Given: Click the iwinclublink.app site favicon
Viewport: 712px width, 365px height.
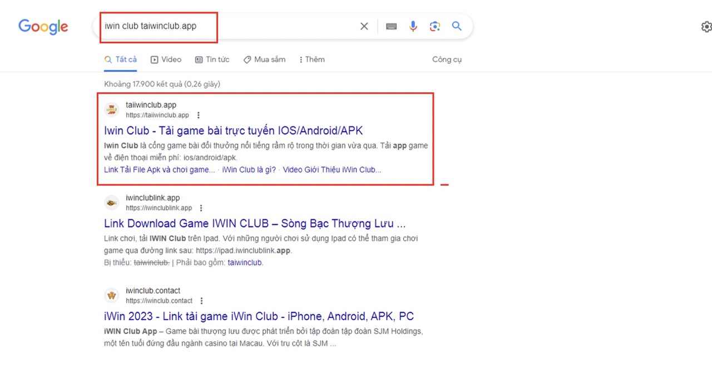Looking at the screenshot, I should (x=112, y=203).
